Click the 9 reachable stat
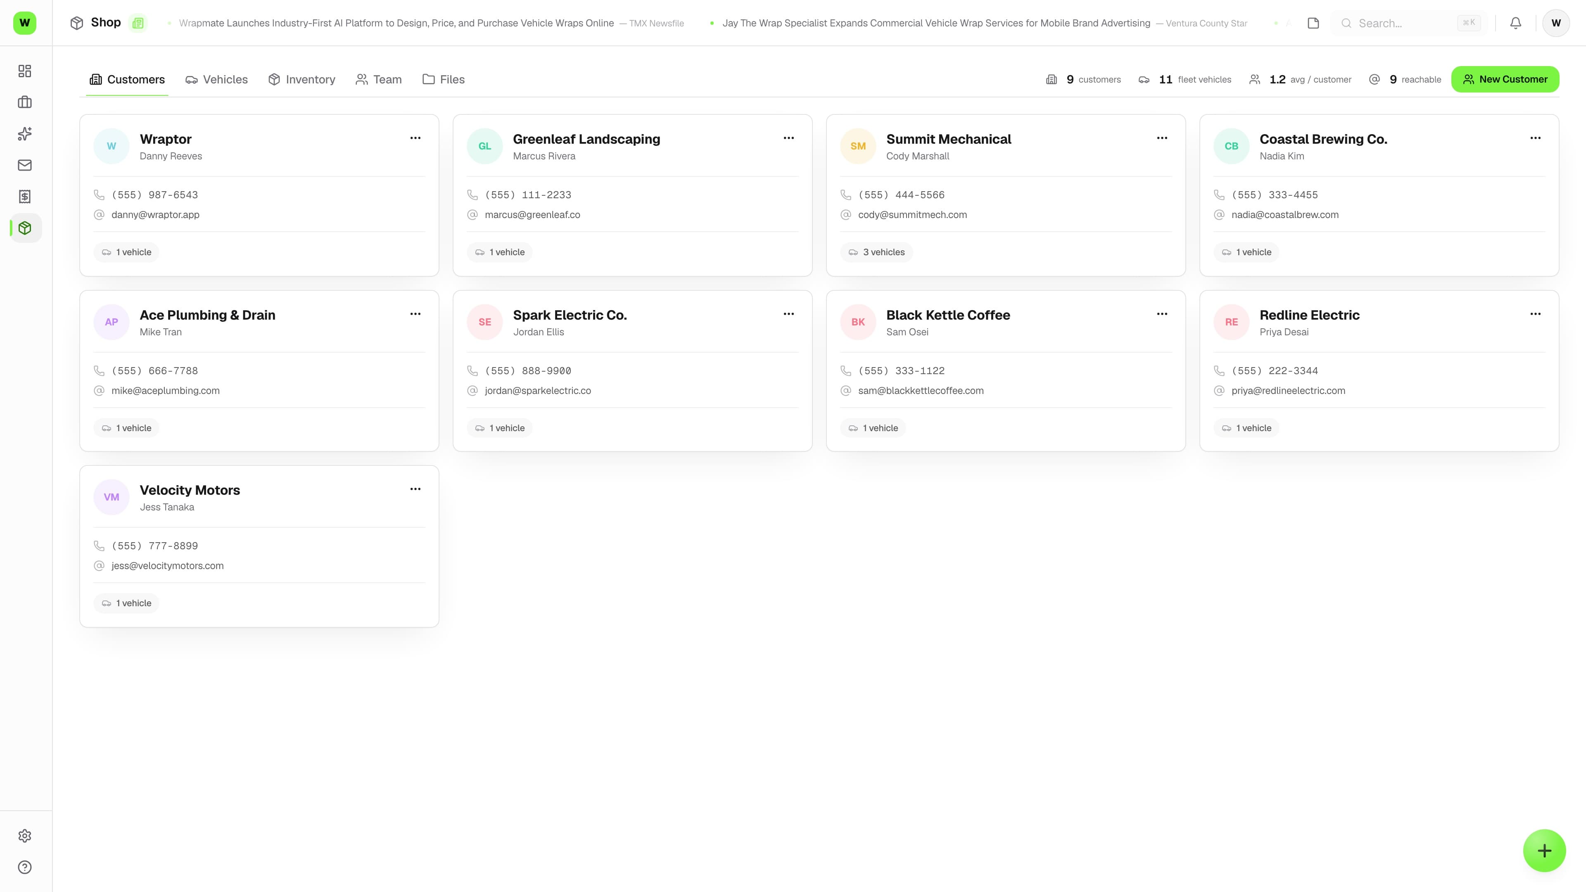 pyautogui.click(x=1405, y=79)
